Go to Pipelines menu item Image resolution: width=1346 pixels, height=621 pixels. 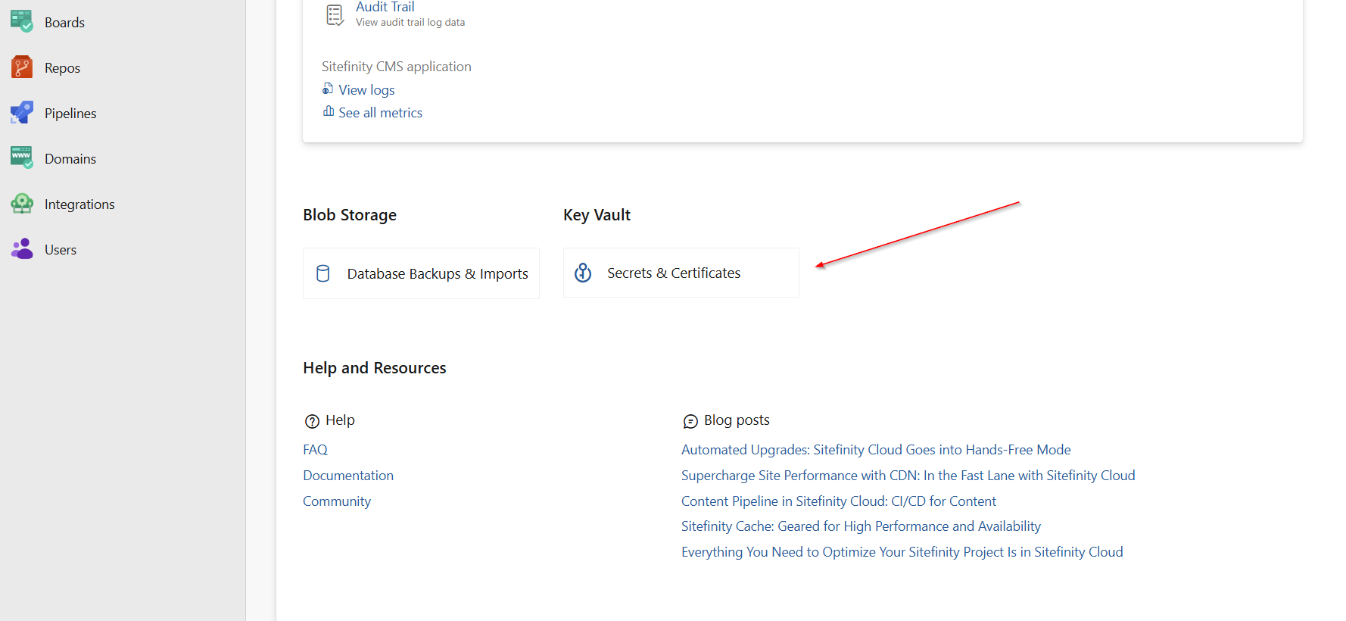point(70,113)
